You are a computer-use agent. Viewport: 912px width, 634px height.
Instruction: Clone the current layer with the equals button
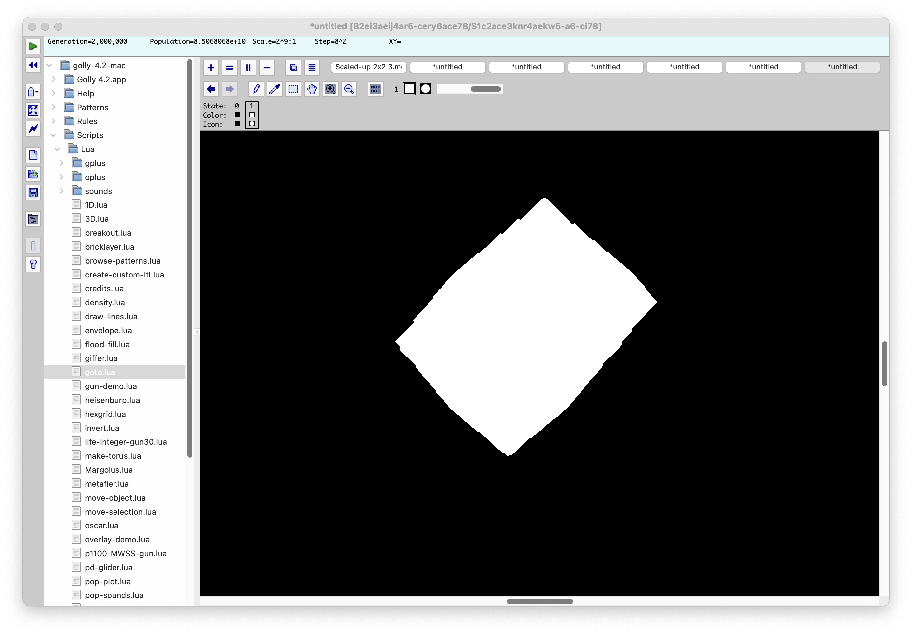tap(230, 67)
